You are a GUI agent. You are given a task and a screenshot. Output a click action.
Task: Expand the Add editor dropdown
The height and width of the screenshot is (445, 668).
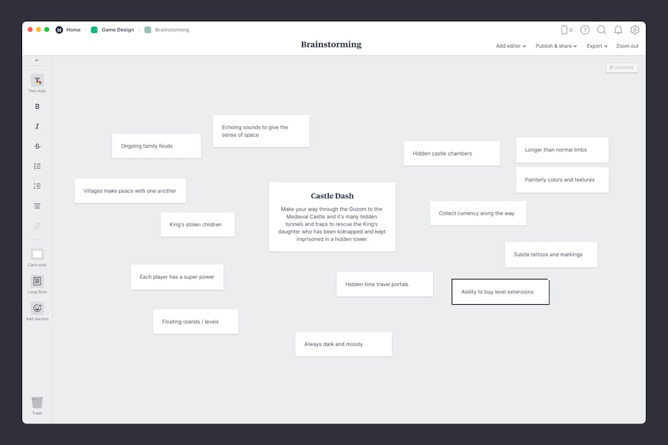tap(510, 46)
